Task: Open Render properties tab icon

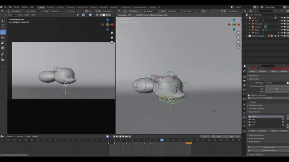Action: 244,76
